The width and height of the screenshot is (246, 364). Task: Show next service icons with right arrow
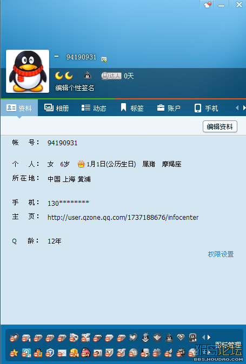(209, 337)
